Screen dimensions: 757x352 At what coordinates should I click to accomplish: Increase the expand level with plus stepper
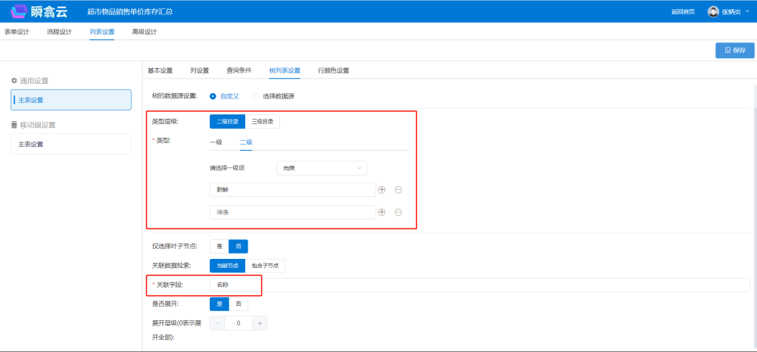[260, 323]
